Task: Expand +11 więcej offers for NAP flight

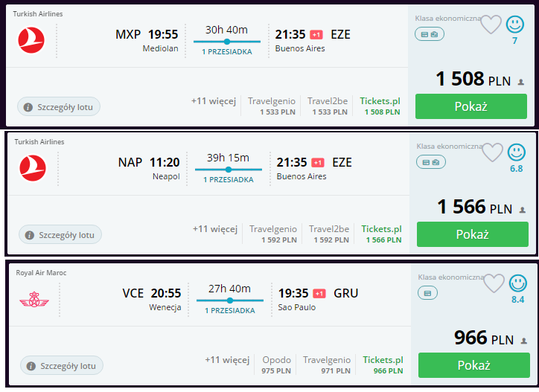Action: coord(215,229)
